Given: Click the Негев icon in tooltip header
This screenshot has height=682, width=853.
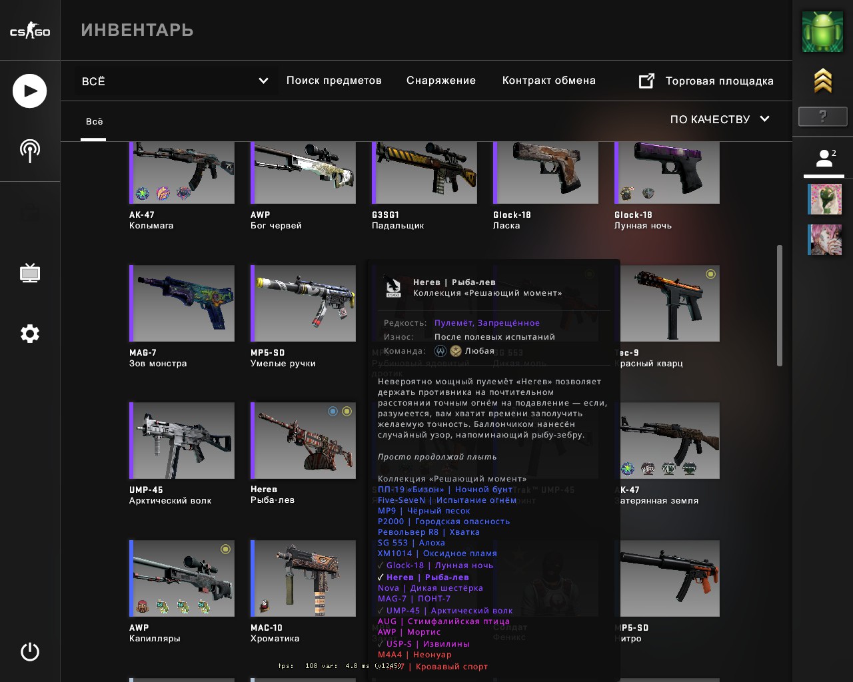Looking at the screenshot, I should coord(393,288).
